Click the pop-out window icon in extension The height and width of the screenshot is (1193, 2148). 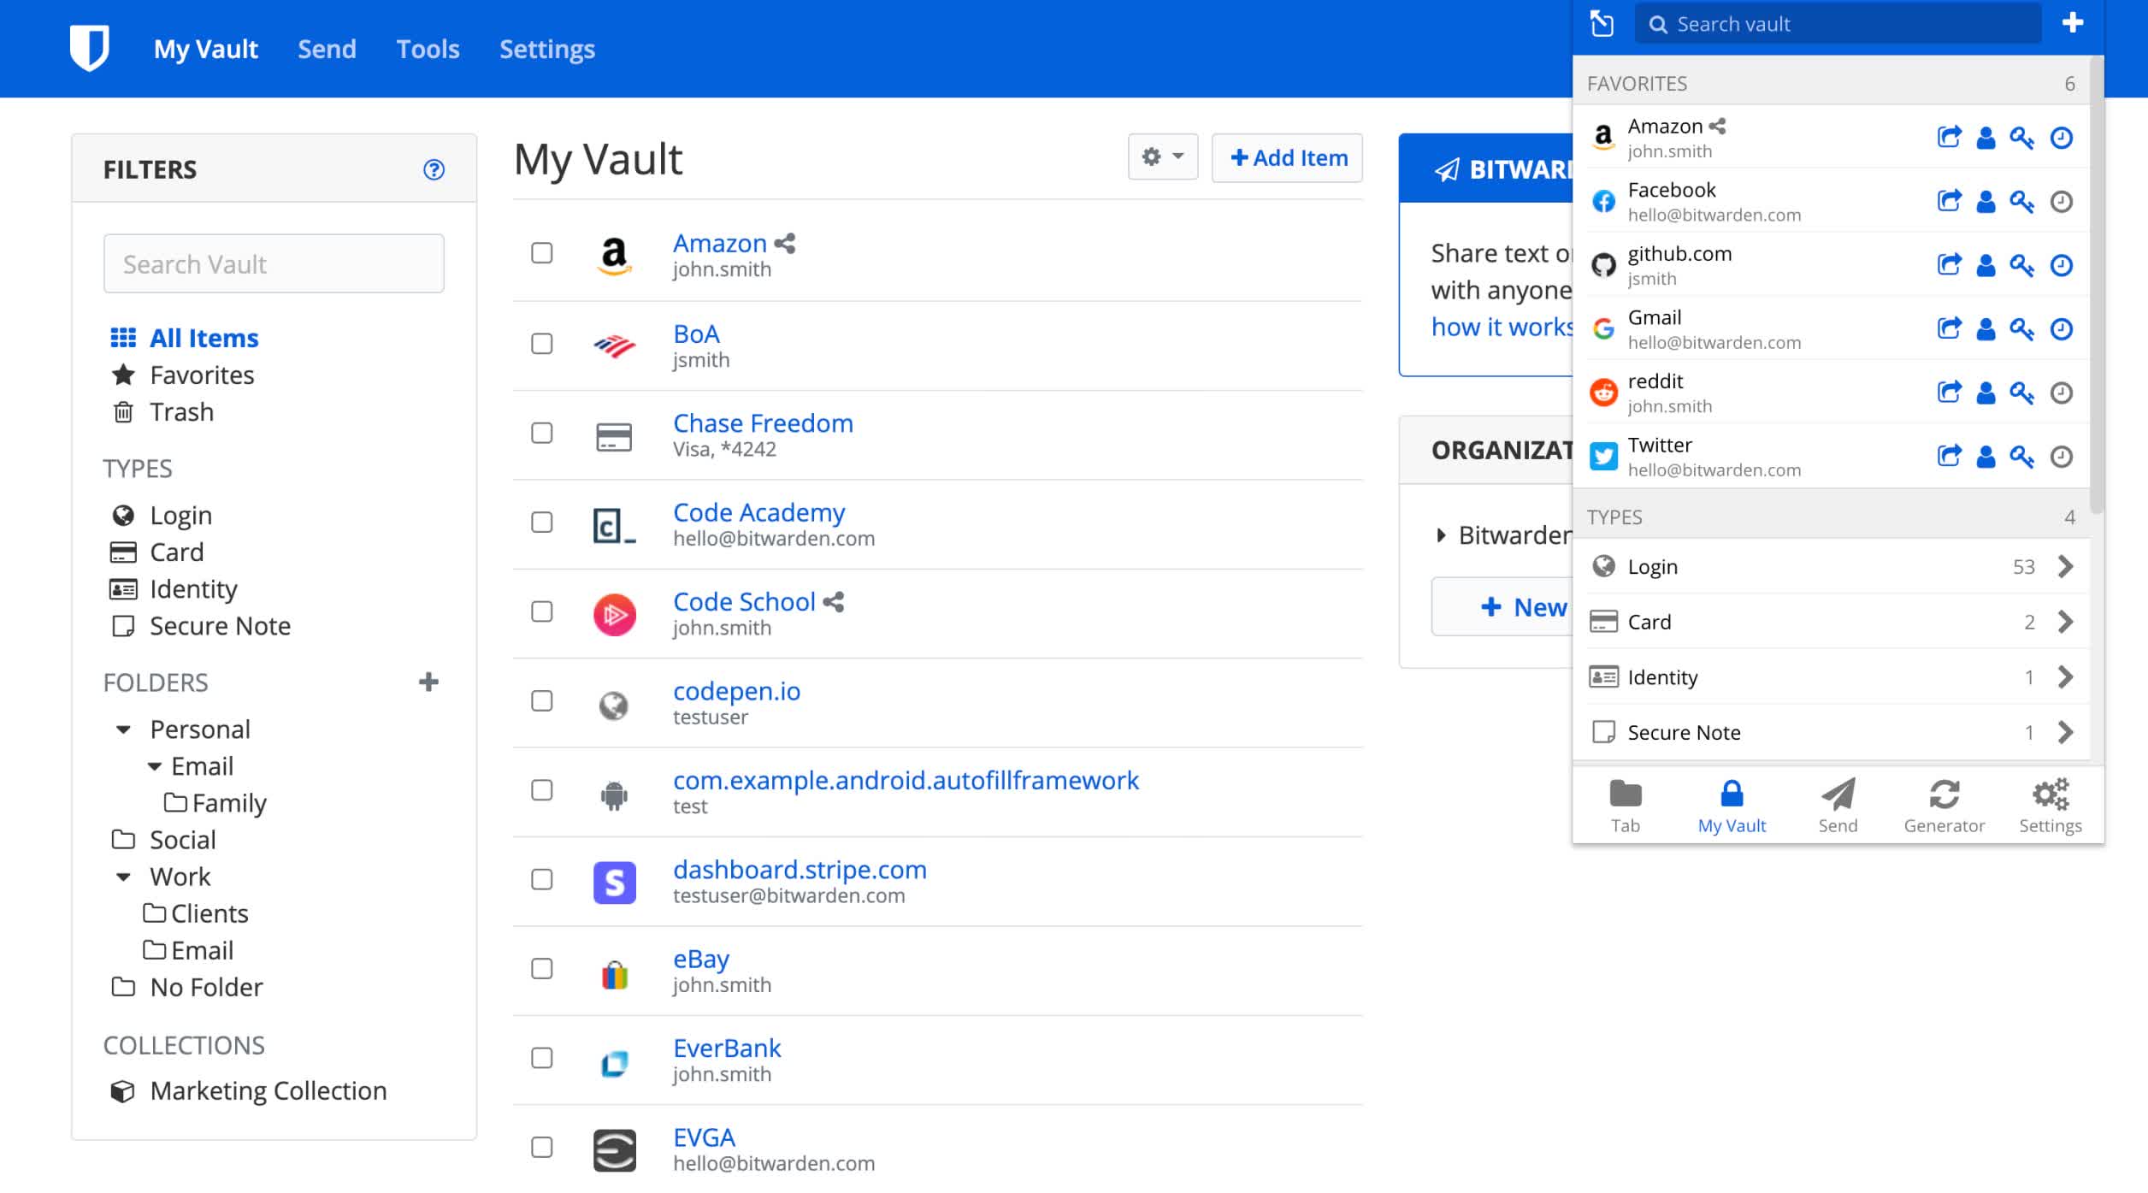1602,23
